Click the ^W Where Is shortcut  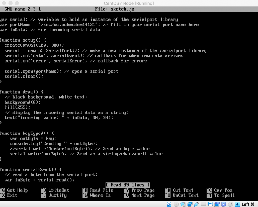[96, 195]
